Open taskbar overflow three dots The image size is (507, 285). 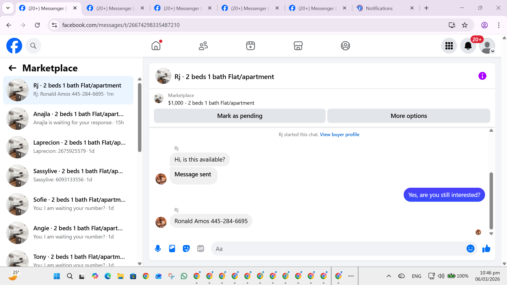(x=351, y=276)
